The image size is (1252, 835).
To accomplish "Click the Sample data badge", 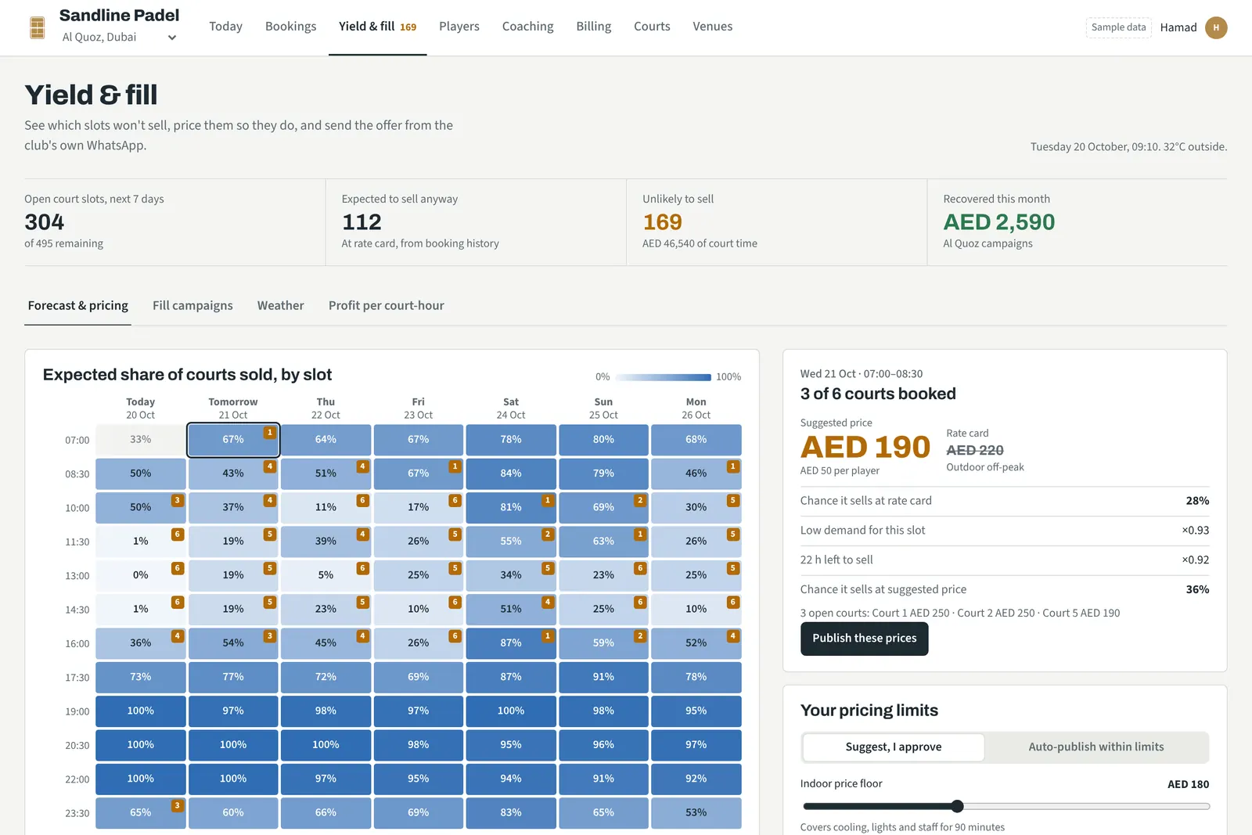I will tap(1118, 27).
